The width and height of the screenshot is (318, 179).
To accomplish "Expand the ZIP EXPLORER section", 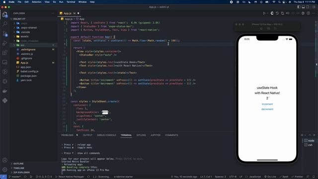I will click(x=21, y=173).
